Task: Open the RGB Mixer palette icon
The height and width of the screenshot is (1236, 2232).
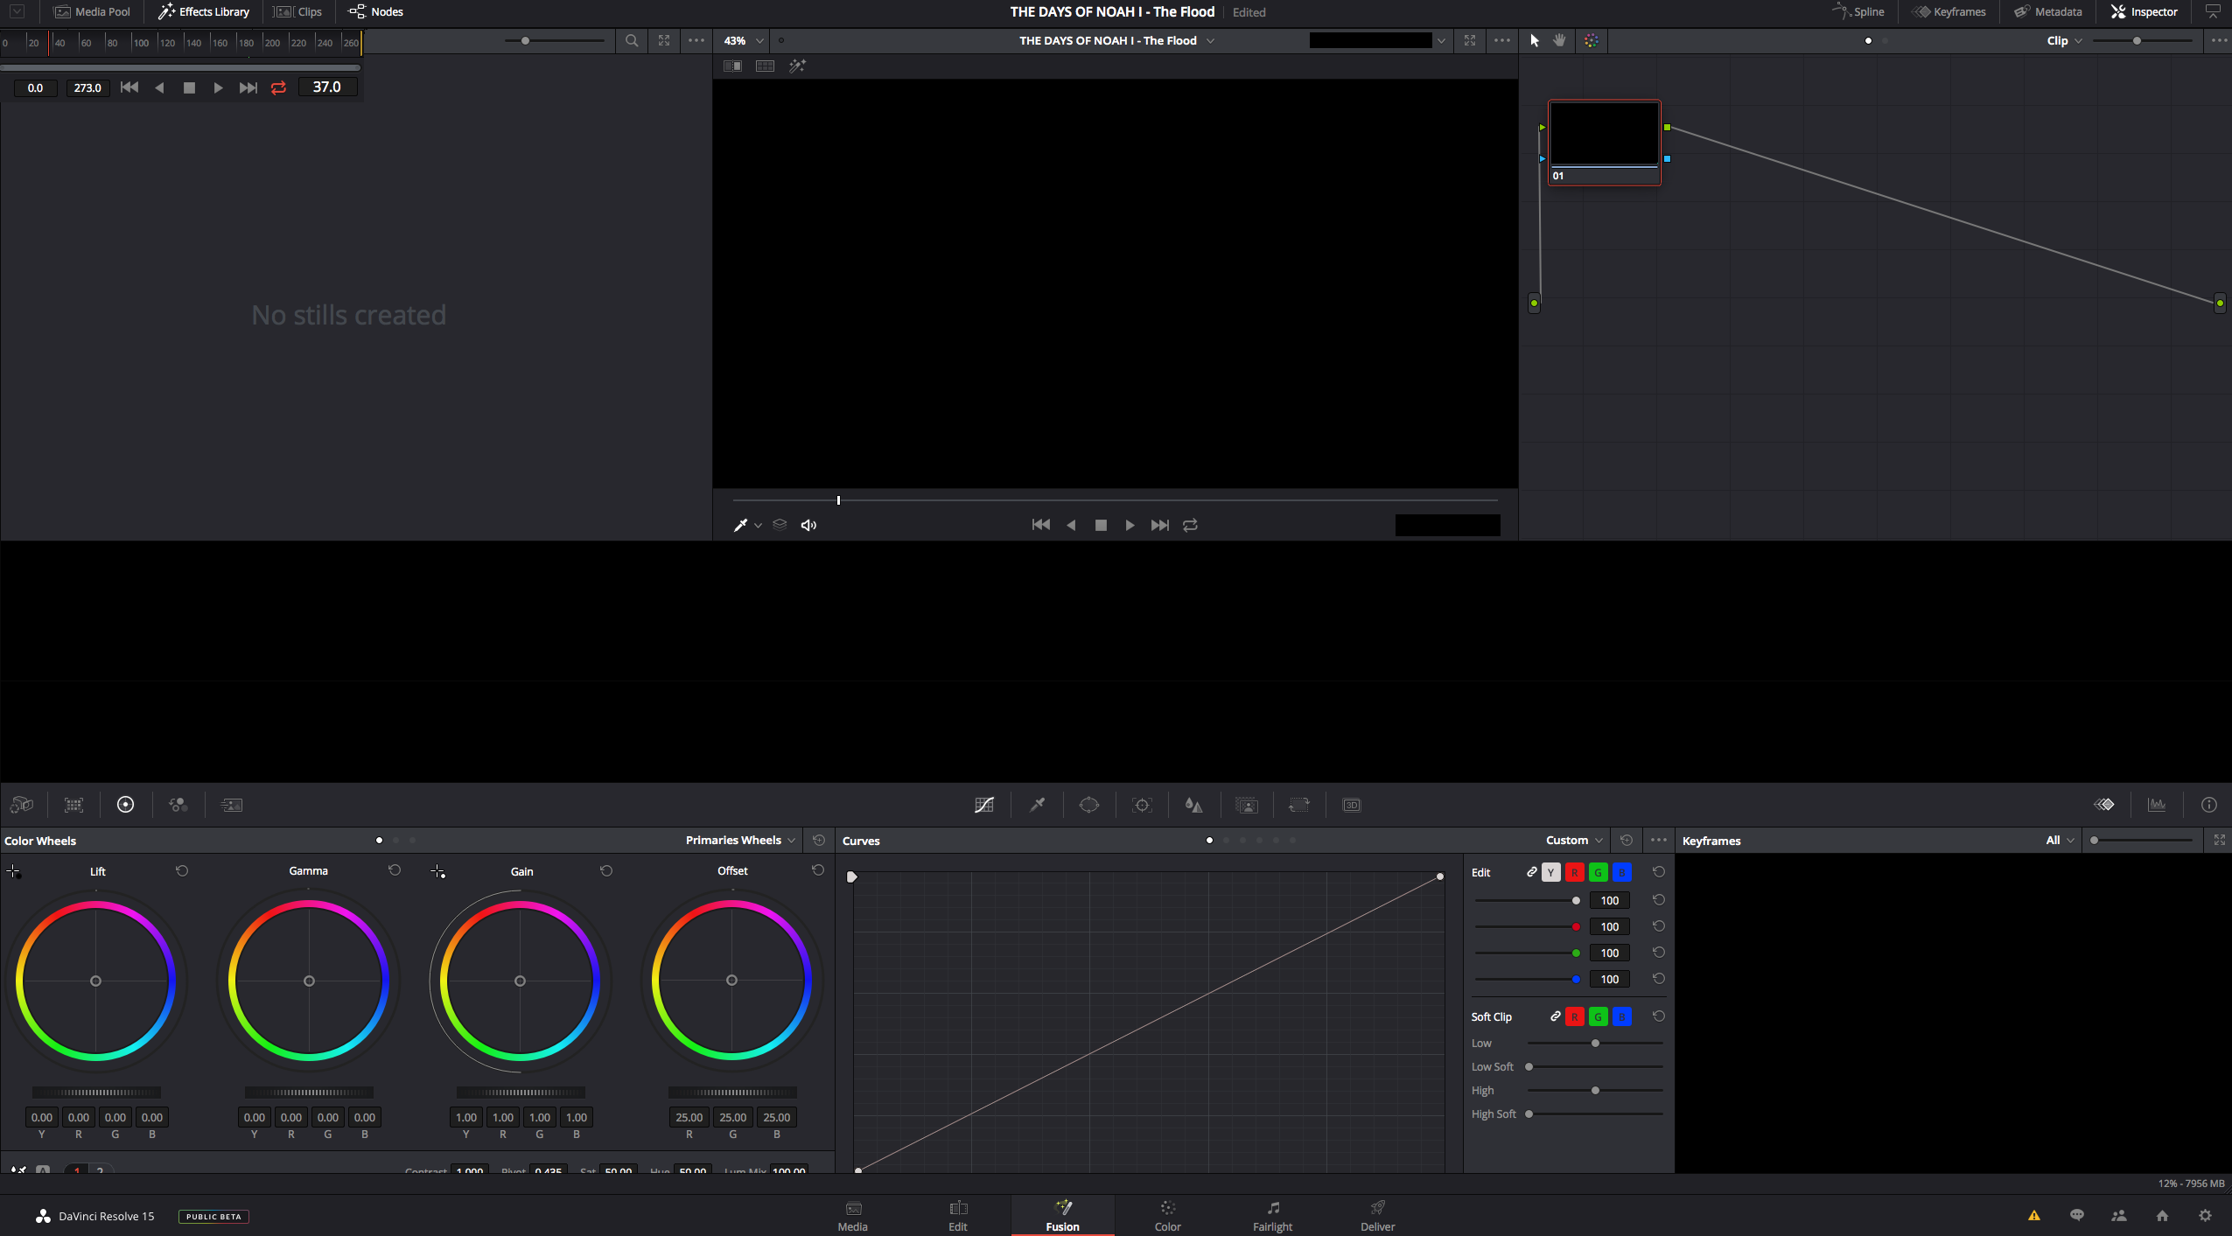Action: (178, 805)
